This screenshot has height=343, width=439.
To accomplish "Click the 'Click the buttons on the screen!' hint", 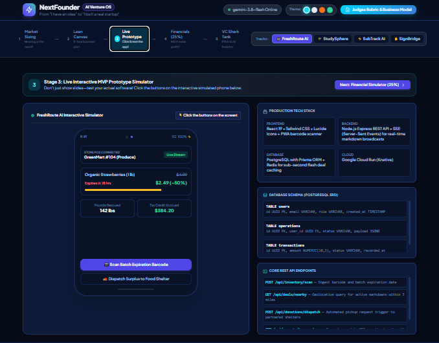I will point(208,115).
